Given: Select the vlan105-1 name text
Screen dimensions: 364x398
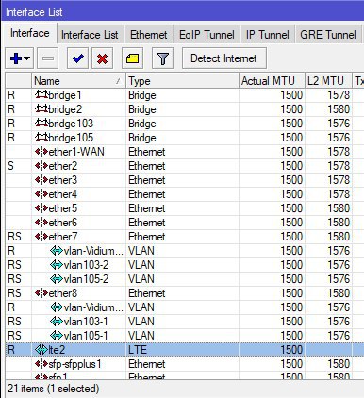Looking at the screenshot, I should tap(86, 336).
